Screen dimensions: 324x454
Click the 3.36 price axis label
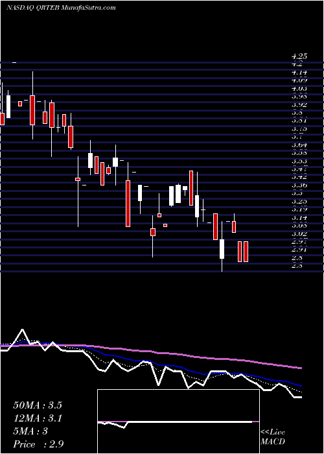click(x=299, y=185)
